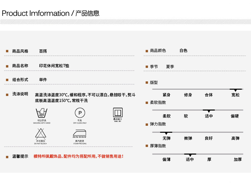
Task: Click the DRY CLEAN ONLY caption
Action: coord(80,123)
